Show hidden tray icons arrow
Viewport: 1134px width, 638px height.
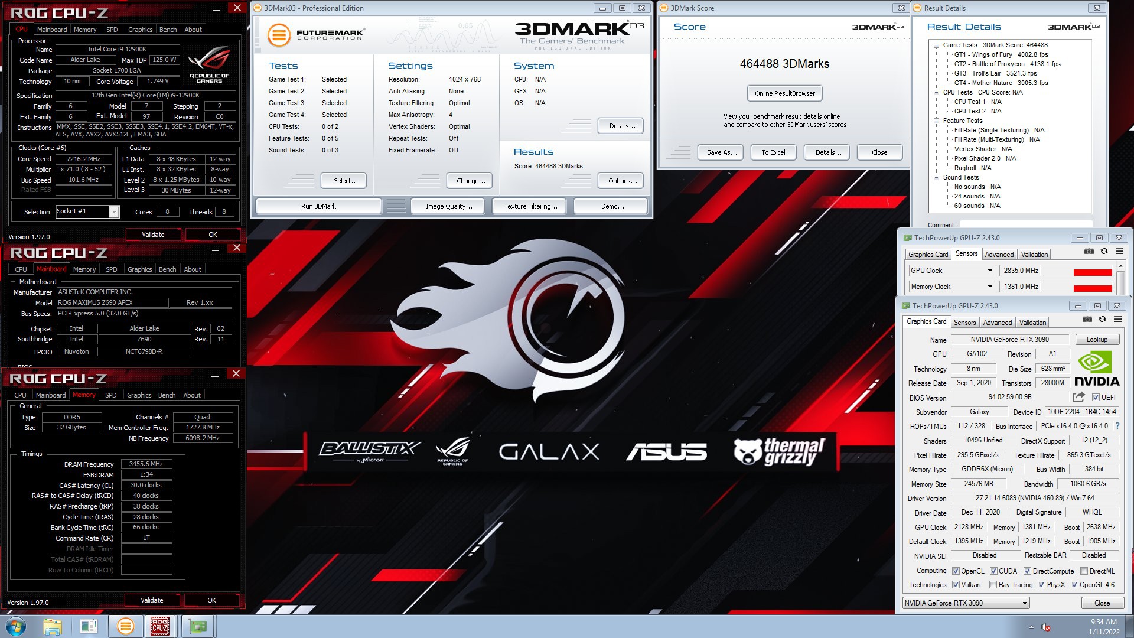click(1031, 627)
